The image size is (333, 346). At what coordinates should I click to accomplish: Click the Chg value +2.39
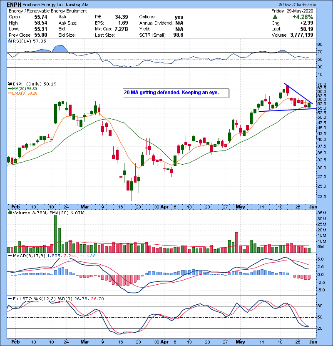pos(306,23)
